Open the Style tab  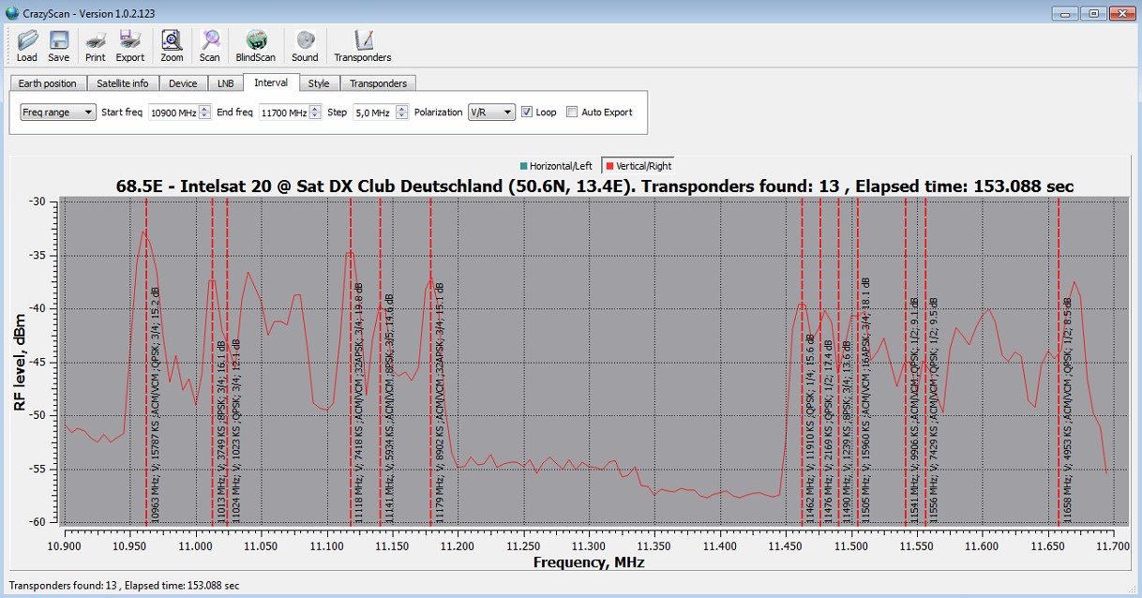(x=319, y=83)
